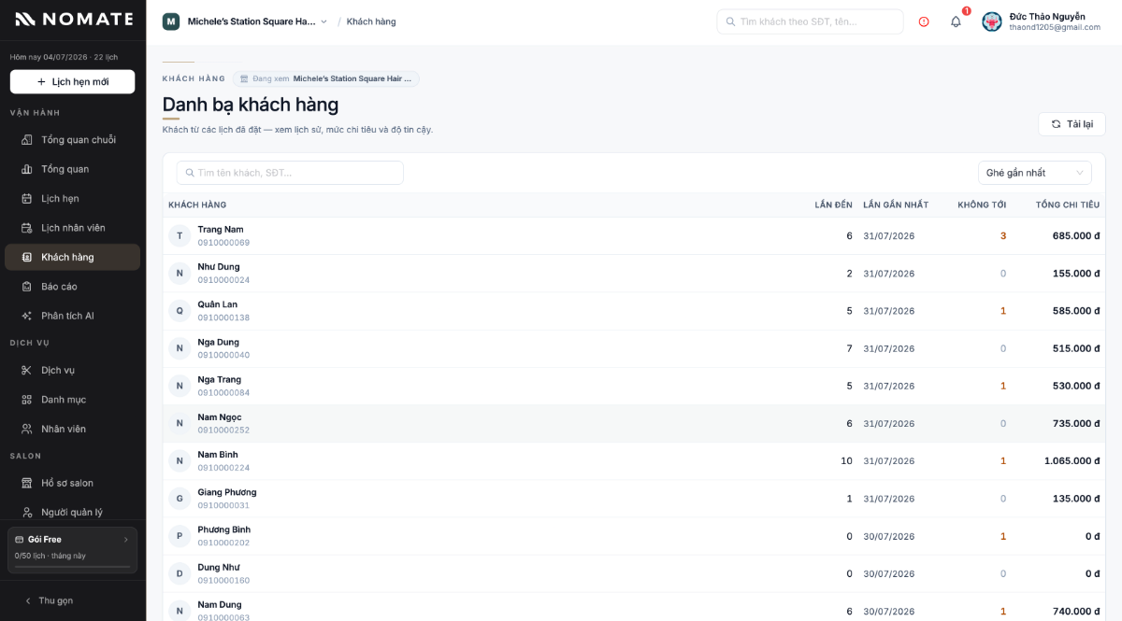
Task: Click the Đang xem salon chip
Action: [x=326, y=78]
